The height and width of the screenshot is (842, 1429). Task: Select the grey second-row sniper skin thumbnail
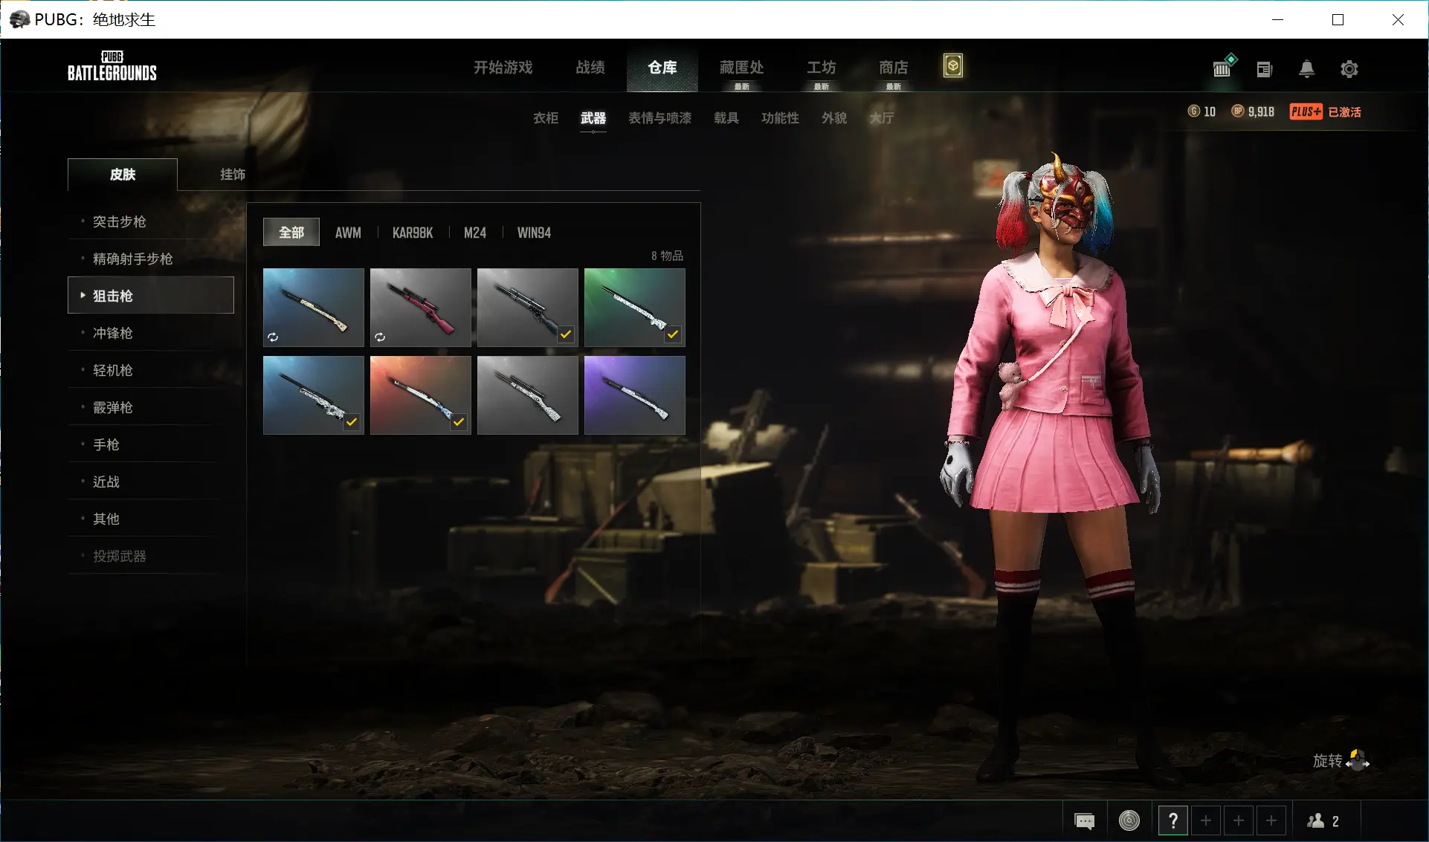click(x=528, y=395)
